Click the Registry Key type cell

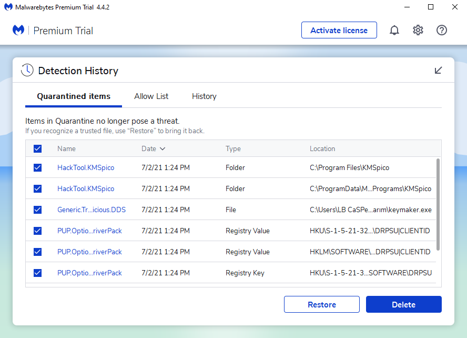coord(245,273)
